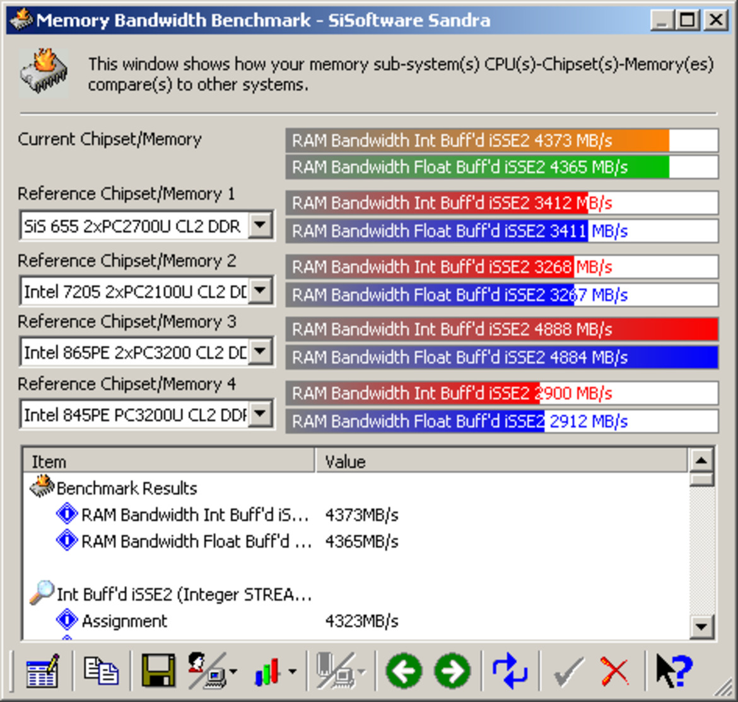Screen dimensions: 738x702
Task: Click the 4323MB/s Assignment value
Action: click(x=361, y=621)
